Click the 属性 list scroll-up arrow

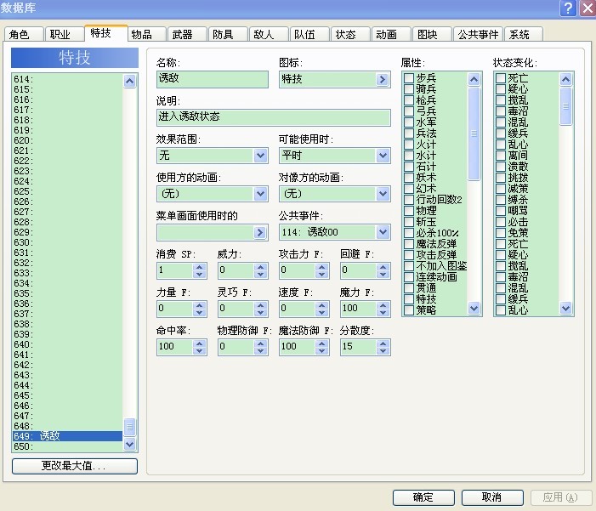pyautogui.click(x=474, y=79)
